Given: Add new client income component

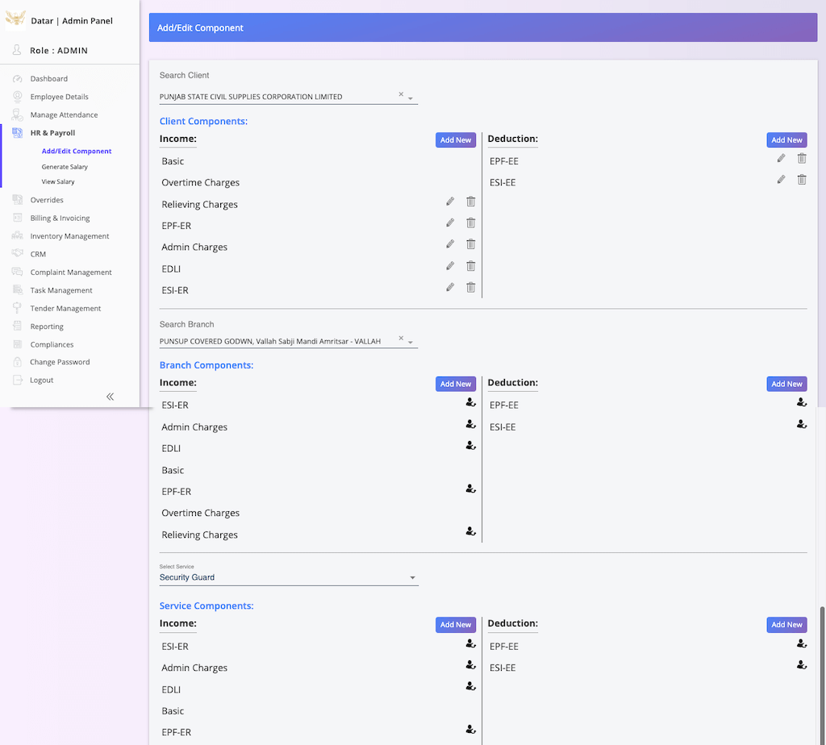Looking at the screenshot, I should point(456,140).
